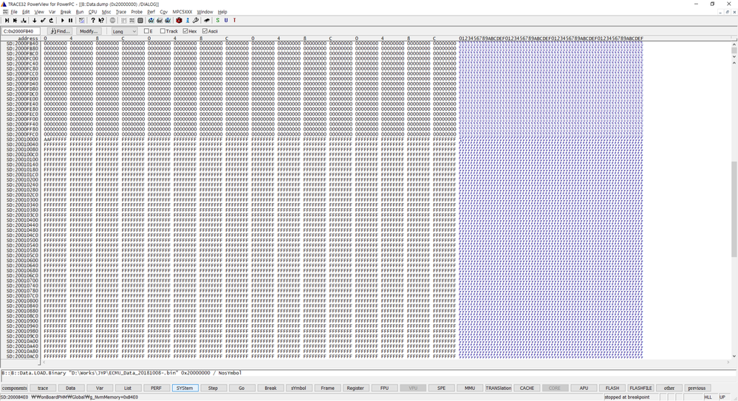
Task: Click the Single Step toolbar icon
Action: pyautogui.click(x=7, y=20)
